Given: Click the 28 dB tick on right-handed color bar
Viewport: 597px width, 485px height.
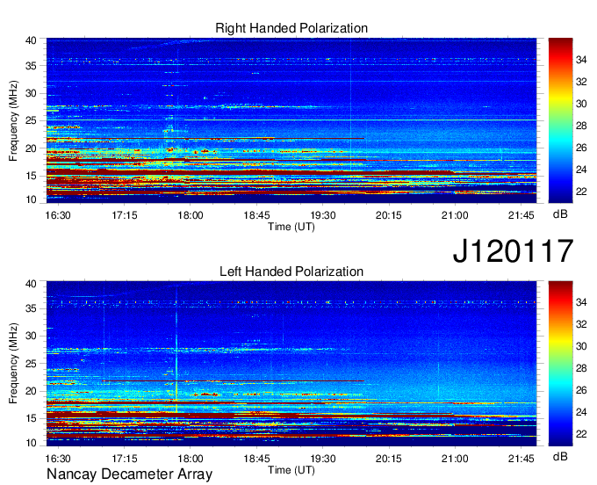Looking at the screenshot, I should coord(581,126).
